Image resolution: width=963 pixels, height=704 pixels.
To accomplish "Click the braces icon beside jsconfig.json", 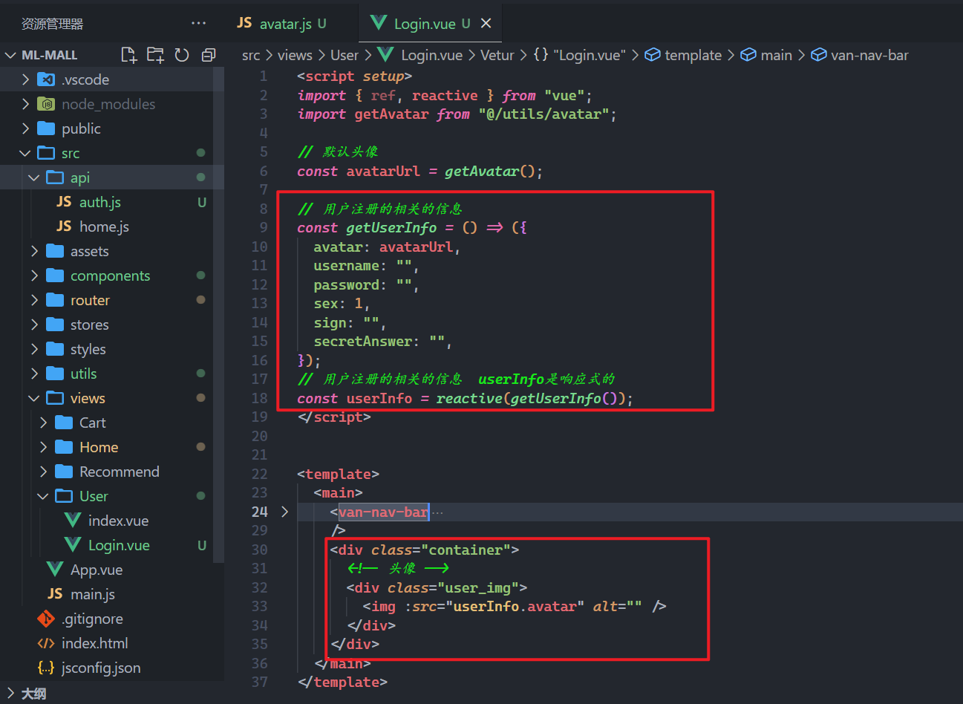I will [46, 668].
